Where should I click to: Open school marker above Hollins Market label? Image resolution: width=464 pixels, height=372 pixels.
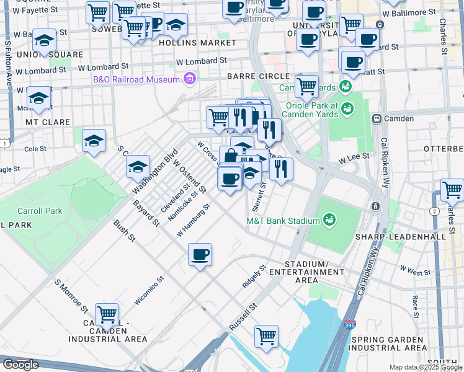coord(176,25)
